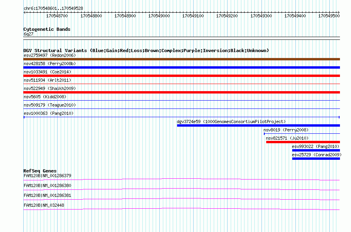Click the blue esv25729 gain bar
Screen dimensions: 351x232
pos(316,159)
